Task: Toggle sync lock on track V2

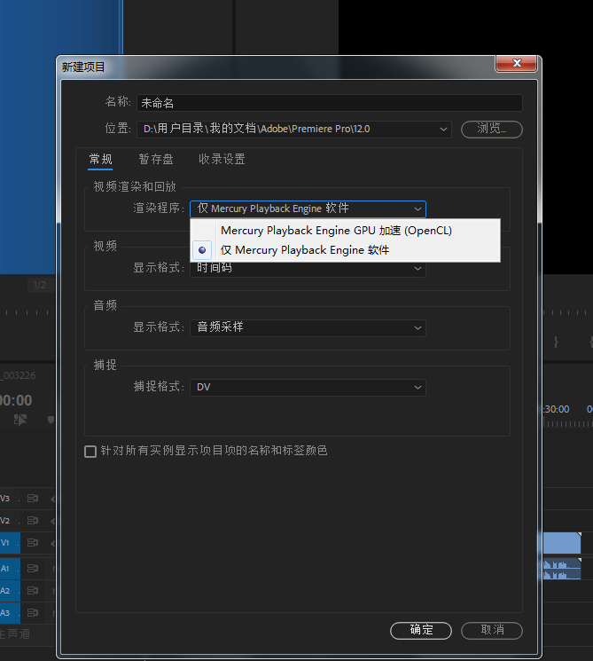Action: pyautogui.click(x=33, y=521)
